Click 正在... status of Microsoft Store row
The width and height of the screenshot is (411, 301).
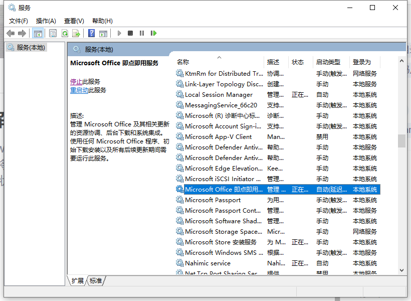tap(300, 242)
